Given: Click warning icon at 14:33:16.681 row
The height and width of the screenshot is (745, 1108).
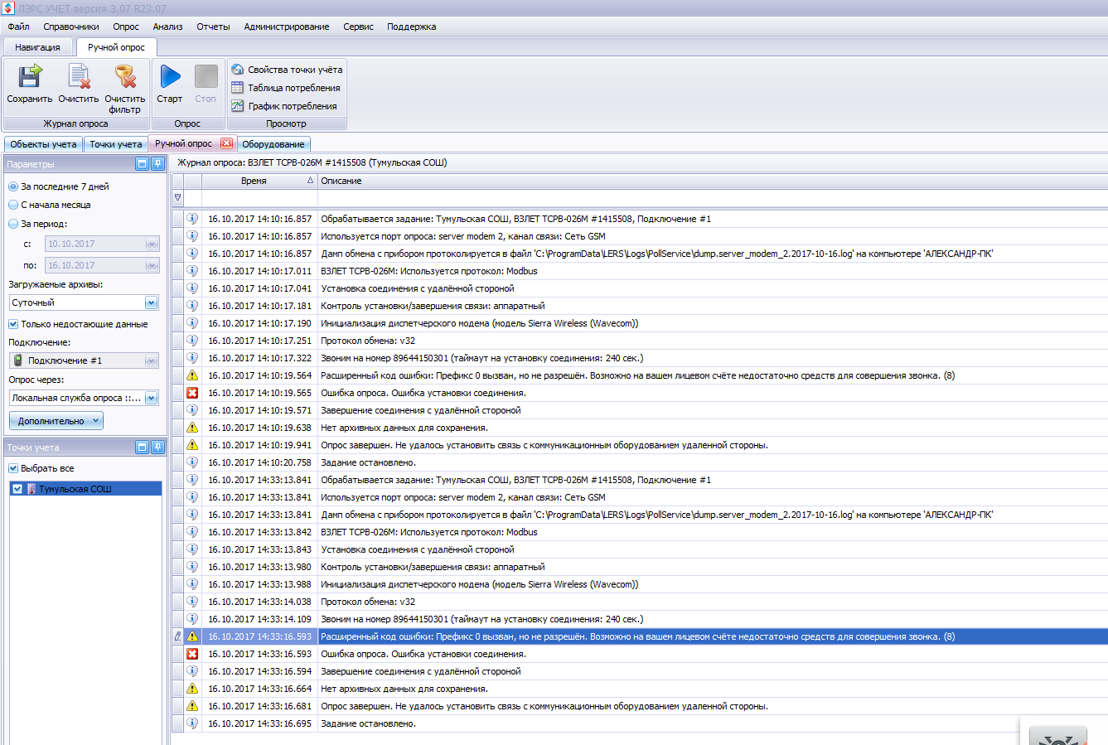Looking at the screenshot, I should point(192,706).
